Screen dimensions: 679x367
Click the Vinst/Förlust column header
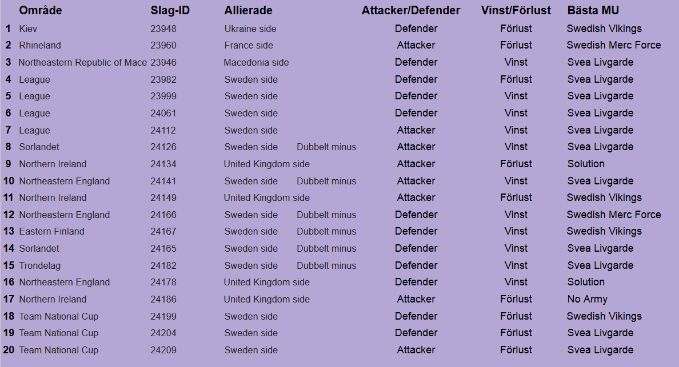(x=516, y=11)
